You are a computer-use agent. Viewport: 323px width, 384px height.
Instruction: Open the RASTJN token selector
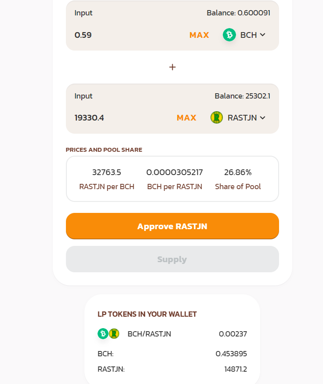pos(238,117)
